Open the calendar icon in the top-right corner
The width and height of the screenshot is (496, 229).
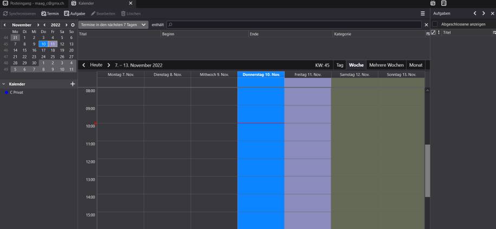tap(433, 3)
